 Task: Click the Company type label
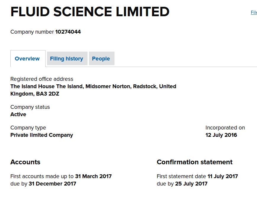coord(28,127)
